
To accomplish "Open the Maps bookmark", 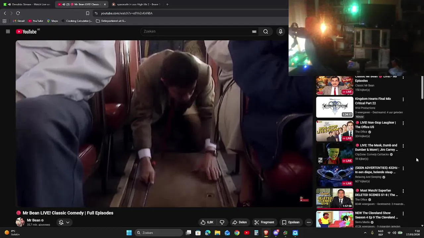I will coord(52,21).
